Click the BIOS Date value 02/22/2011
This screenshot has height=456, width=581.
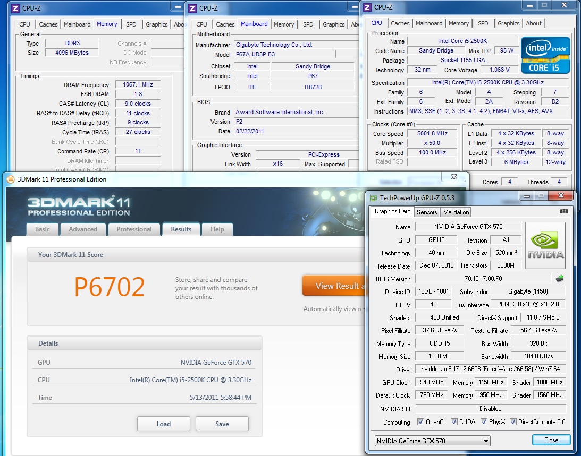297,132
